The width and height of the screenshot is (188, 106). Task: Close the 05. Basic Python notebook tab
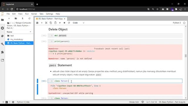(65, 19)
